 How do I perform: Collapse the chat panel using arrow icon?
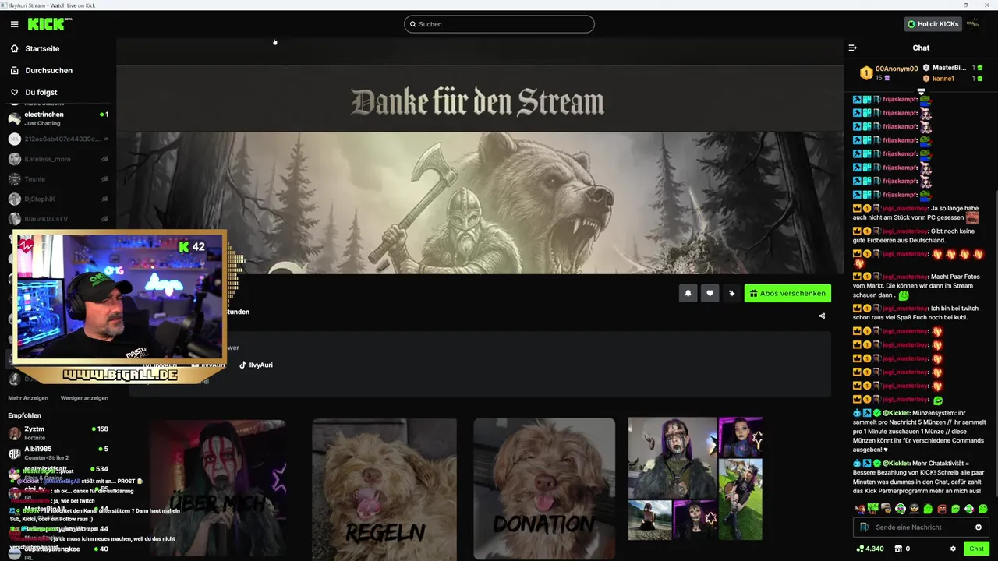click(852, 48)
